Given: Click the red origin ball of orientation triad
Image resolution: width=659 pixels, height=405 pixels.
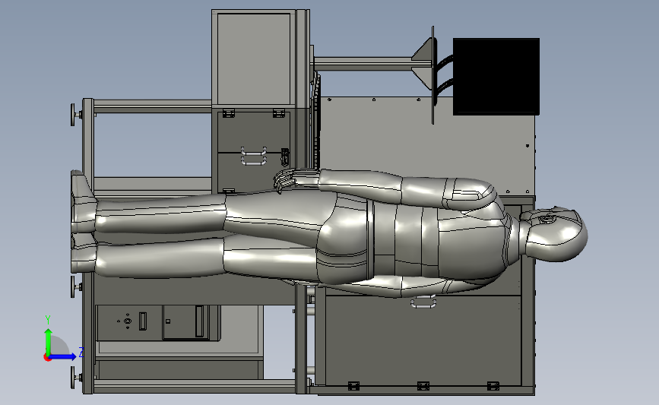Looking at the screenshot, I should (x=47, y=358).
